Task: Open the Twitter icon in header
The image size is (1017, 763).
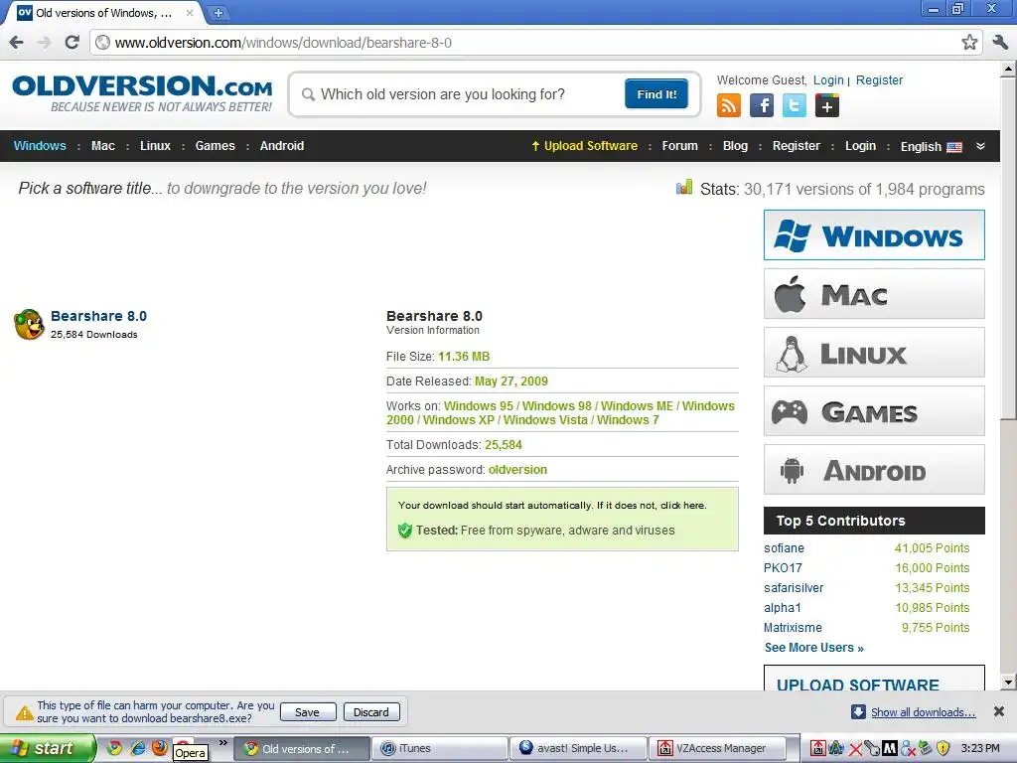Action: point(794,105)
